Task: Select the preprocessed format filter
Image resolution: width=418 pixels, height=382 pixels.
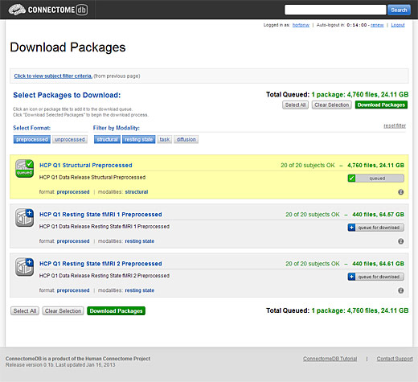Action: tap(32, 139)
